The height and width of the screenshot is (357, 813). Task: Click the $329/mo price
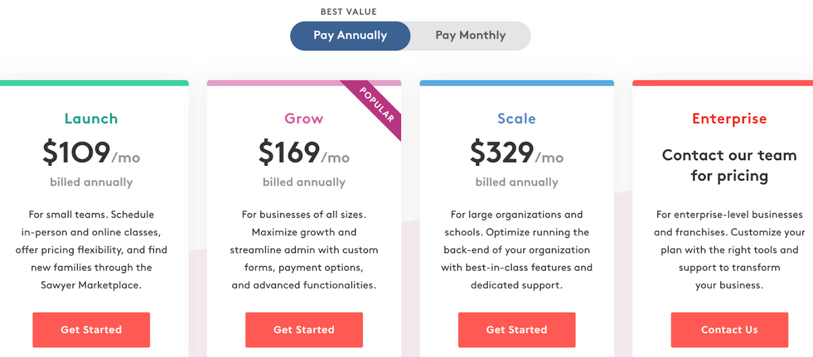pos(517,154)
